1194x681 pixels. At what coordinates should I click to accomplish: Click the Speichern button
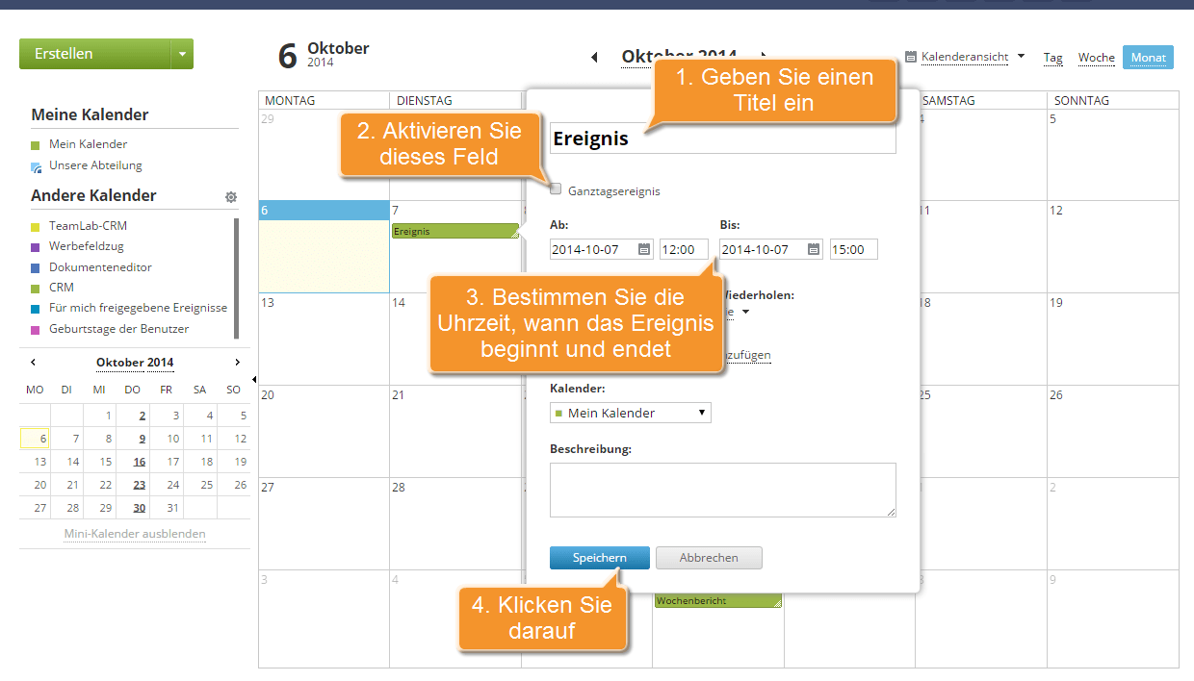coord(599,558)
